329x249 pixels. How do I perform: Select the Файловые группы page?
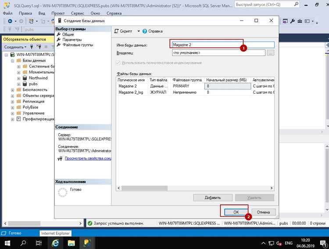pyautogui.click(x=78, y=45)
